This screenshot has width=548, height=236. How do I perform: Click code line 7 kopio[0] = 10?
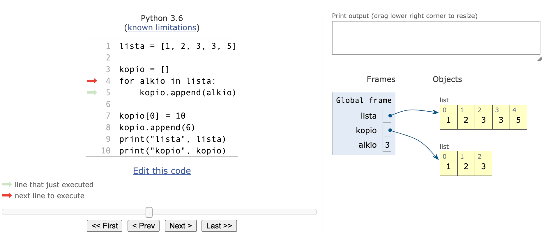pos(152,116)
